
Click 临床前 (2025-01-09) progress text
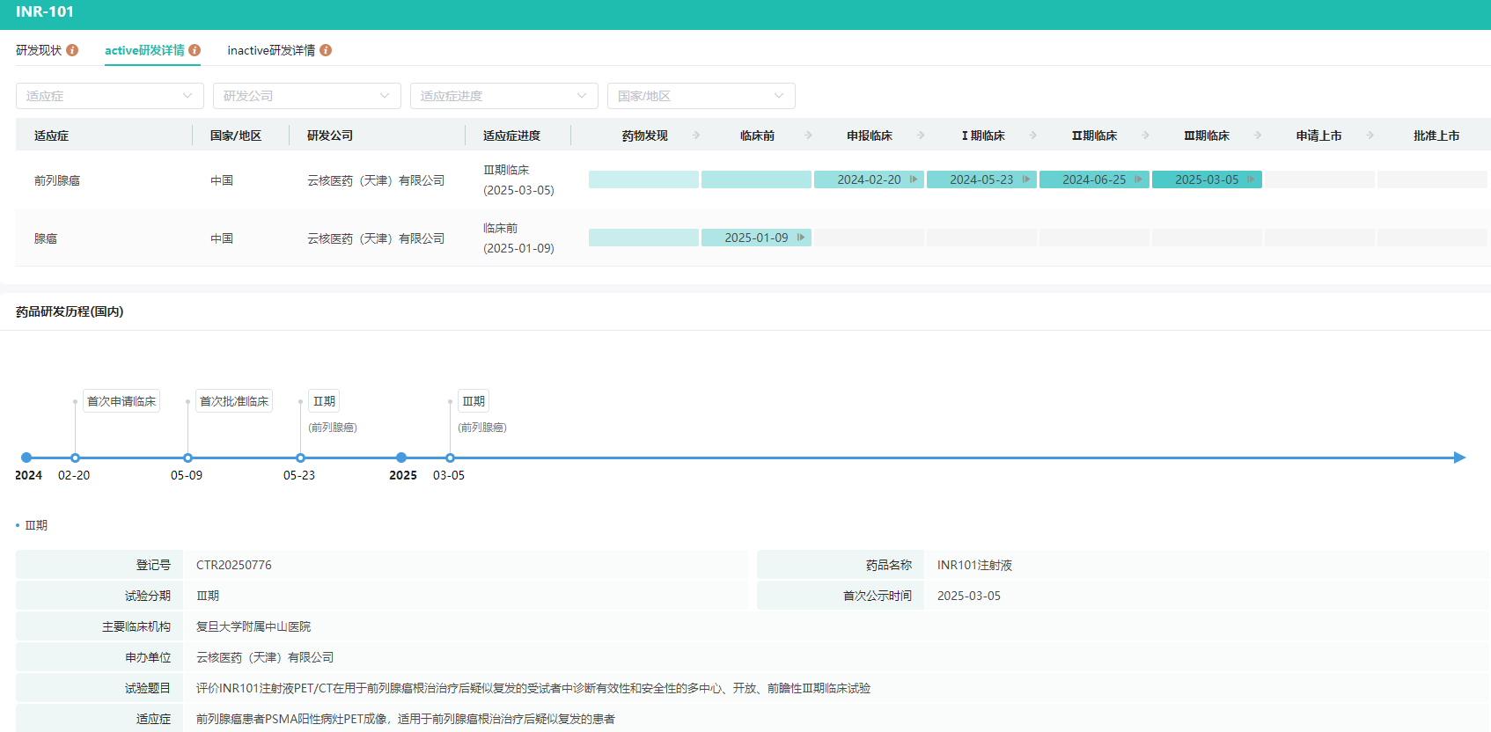point(518,238)
